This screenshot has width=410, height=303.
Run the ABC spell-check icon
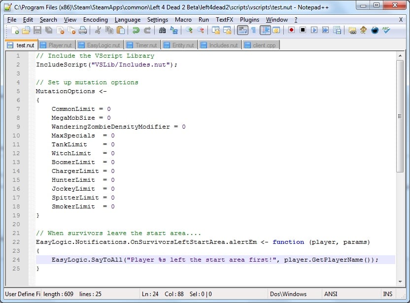pos(386,31)
